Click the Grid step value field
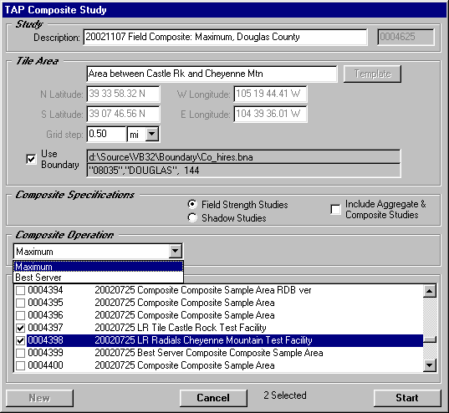Viewport: 449px width, 413px height. pos(106,134)
